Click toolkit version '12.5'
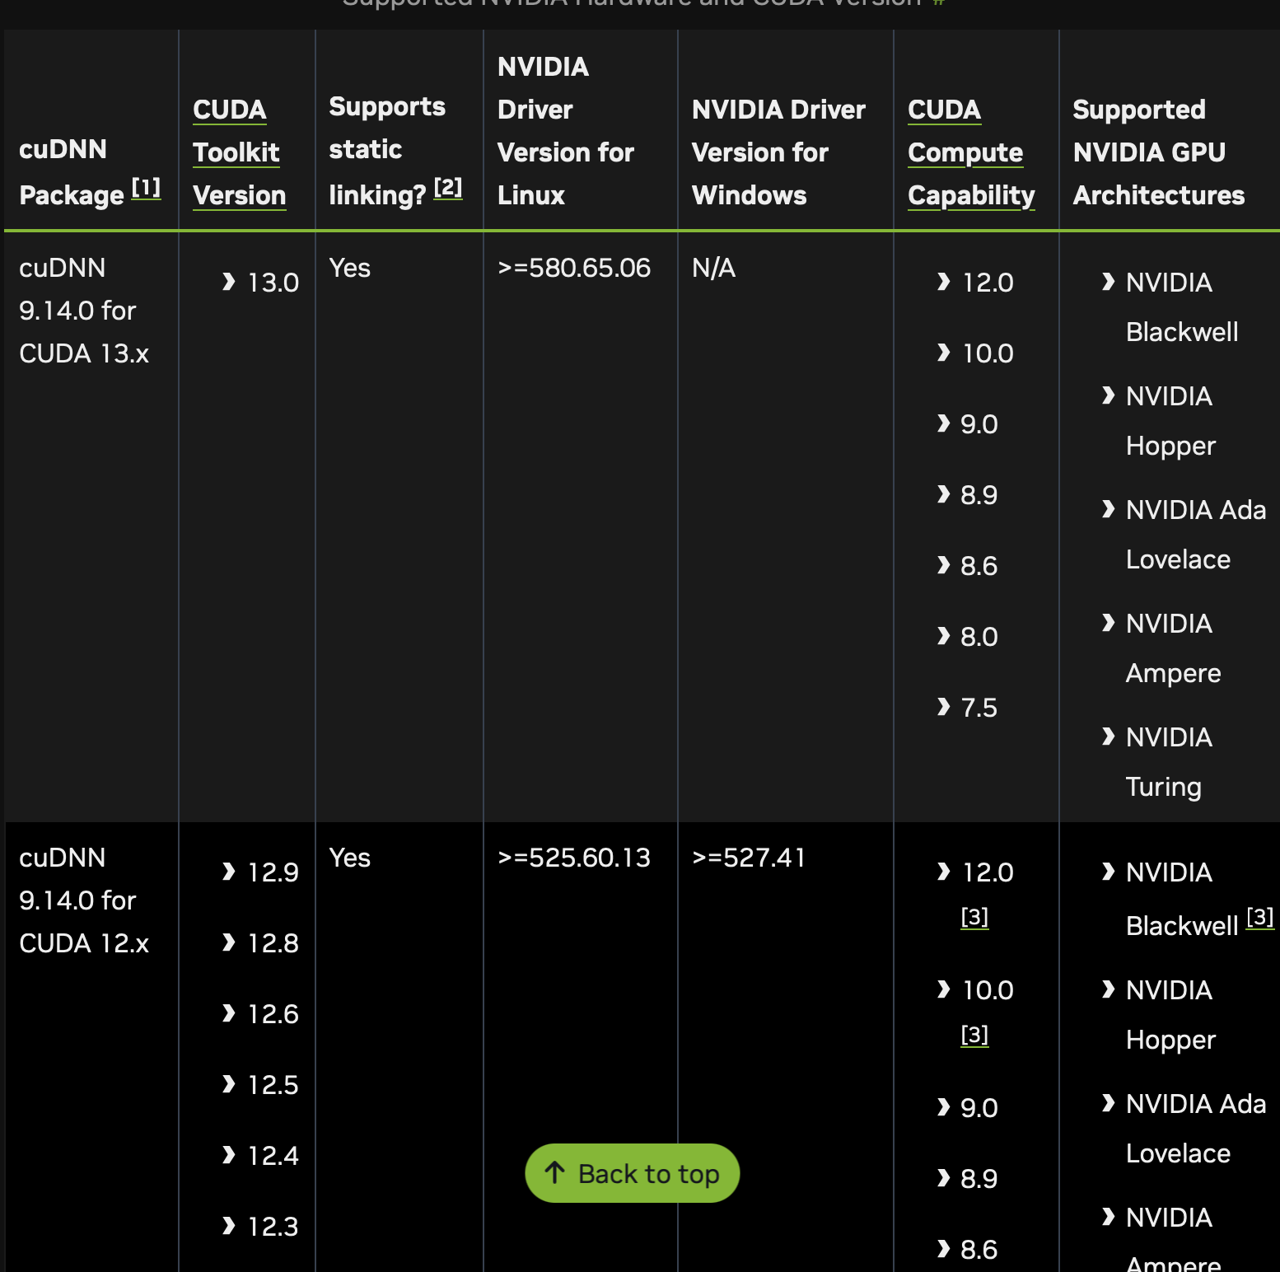The width and height of the screenshot is (1280, 1272). click(273, 1085)
